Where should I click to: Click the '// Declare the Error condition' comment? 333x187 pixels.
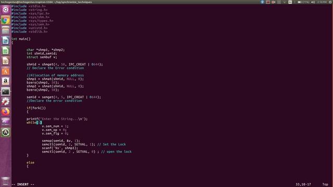tap(55, 68)
